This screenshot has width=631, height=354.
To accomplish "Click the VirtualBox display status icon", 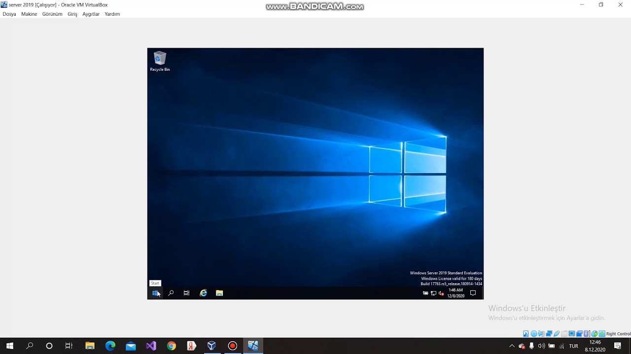I will click(x=572, y=334).
